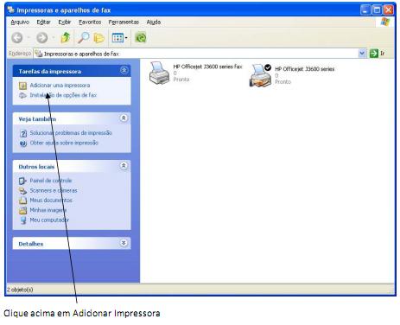Click the 2 objeto(s) status text

coord(20,290)
